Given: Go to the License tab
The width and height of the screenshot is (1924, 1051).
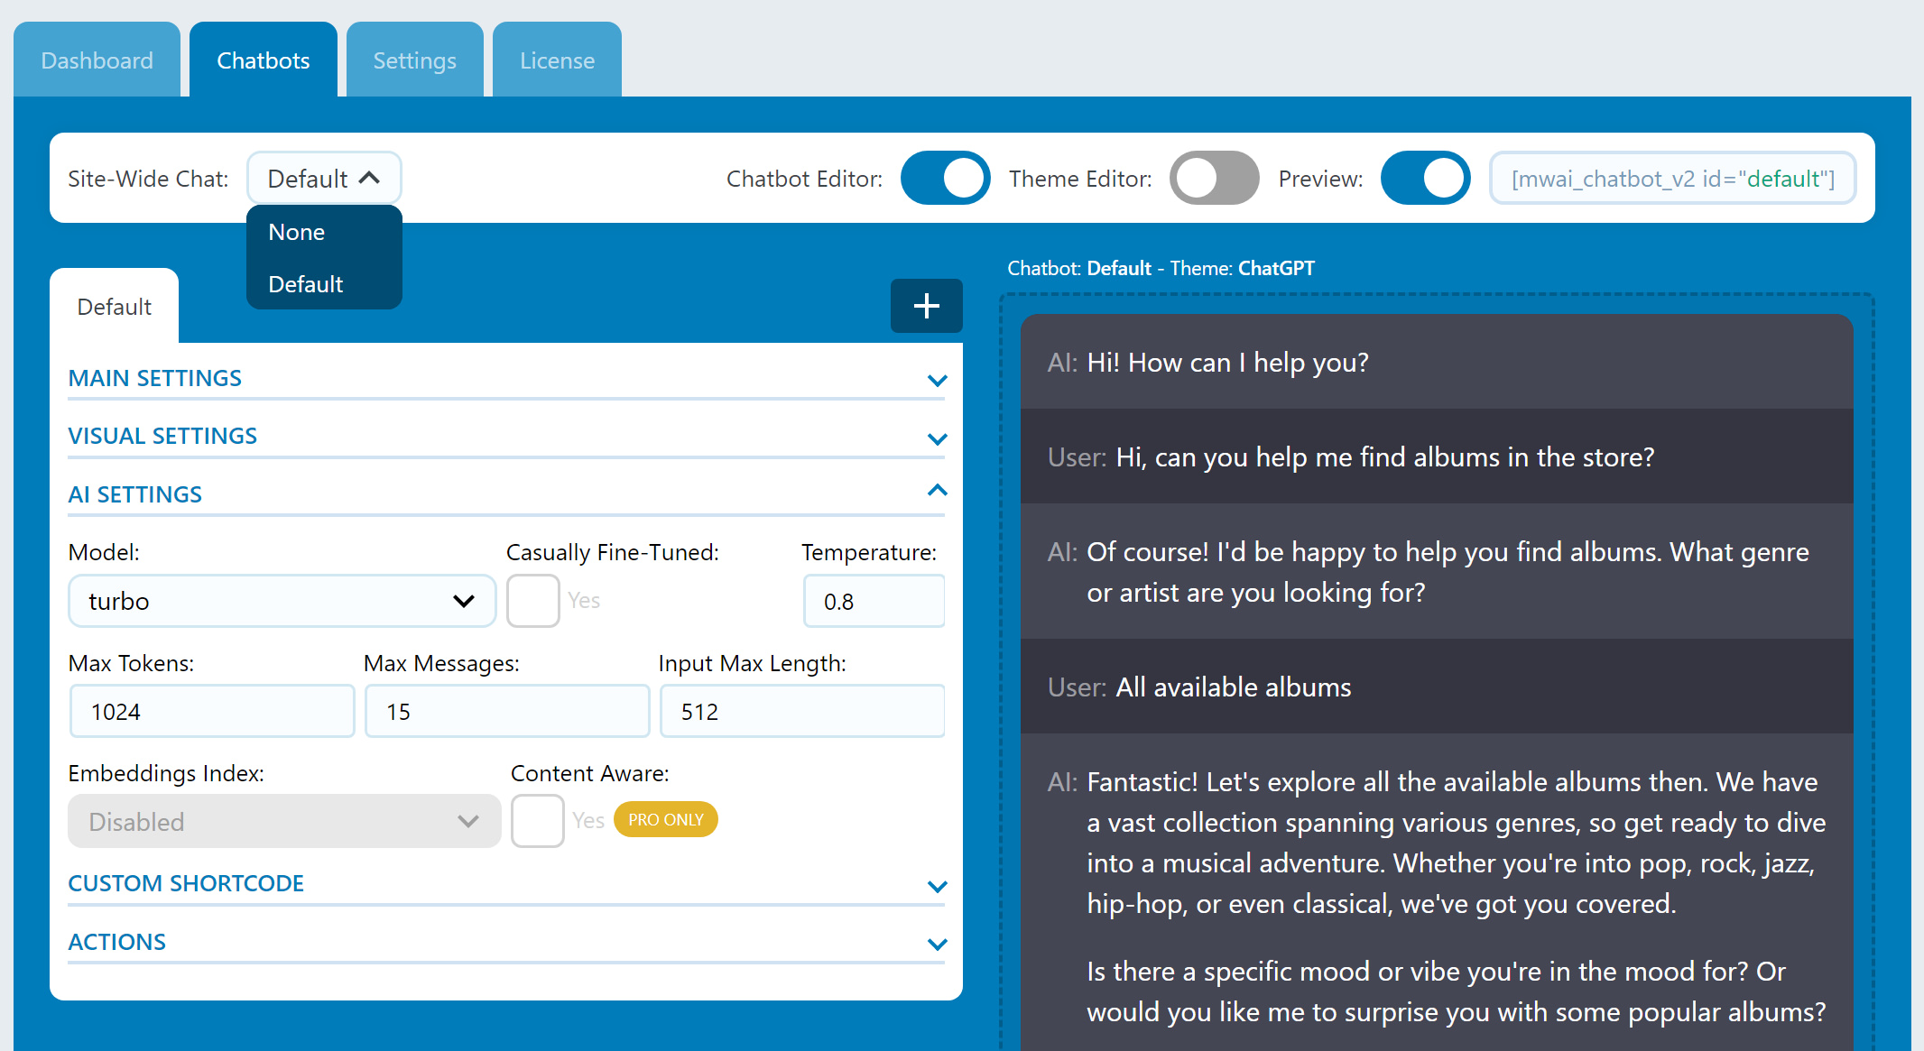Looking at the screenshot, I should tap(557, 60).
